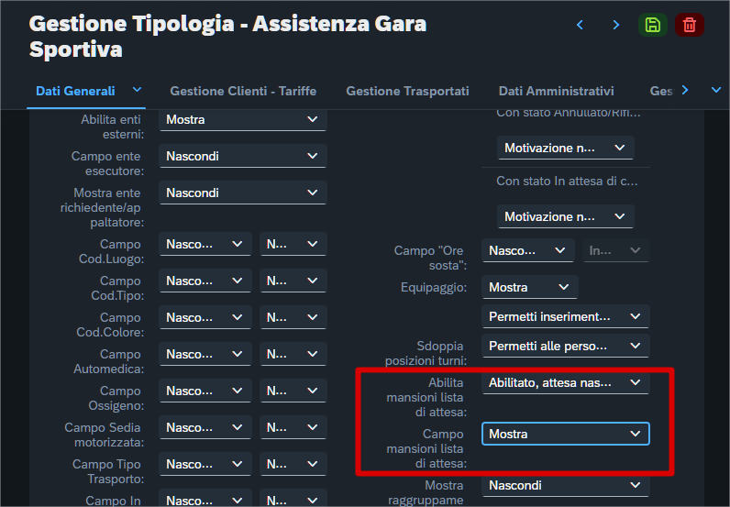Open Campo "Ore sosta" Nascondi dropdown

[x=528, y=250]
